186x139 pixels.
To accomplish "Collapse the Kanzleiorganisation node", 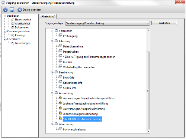I will 4,32.
